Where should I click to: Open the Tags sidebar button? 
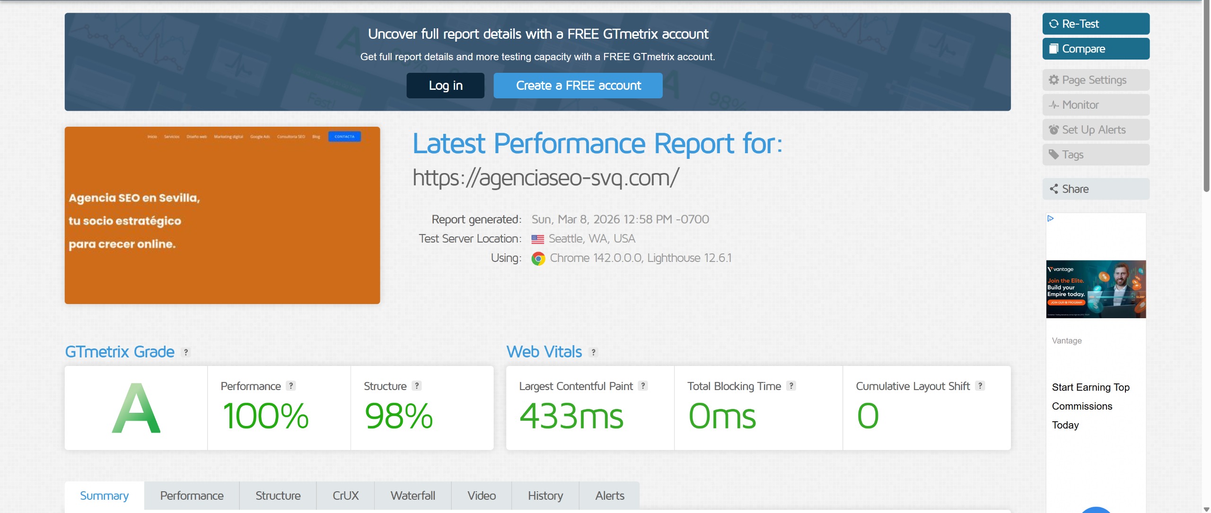point(1096,155)
